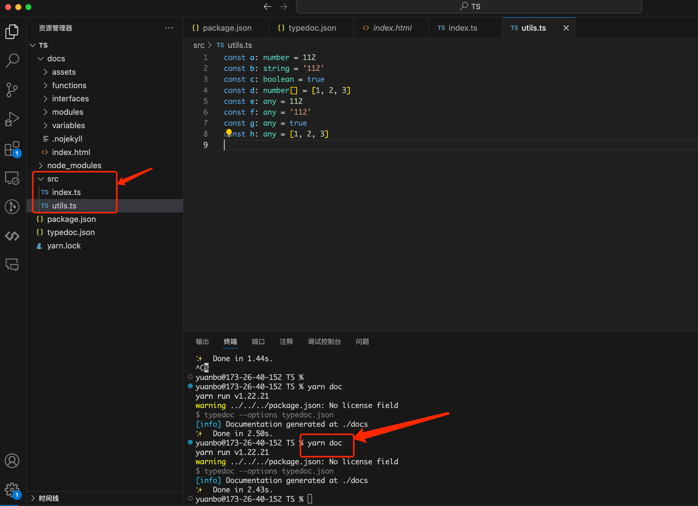Open the Manage settings gear
This screenshot has width=698, height=506.
(12, 489)
